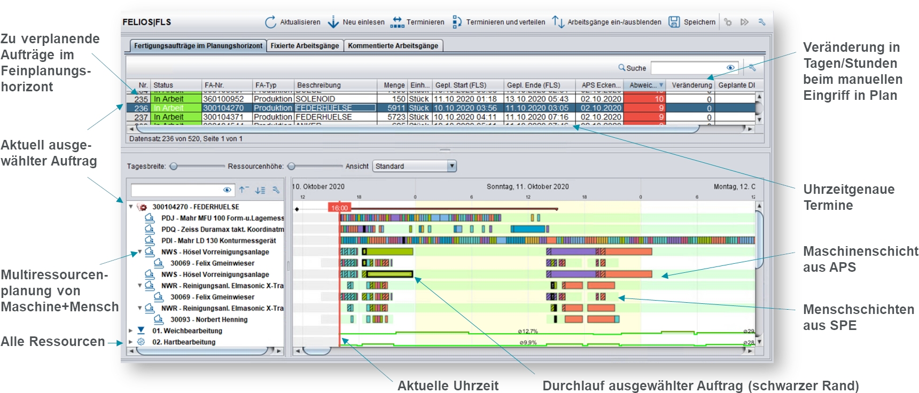The width and height of the screenshot is (919, 393).
Task: Click Terminieren und verteilen
Action: pos(499,22)
